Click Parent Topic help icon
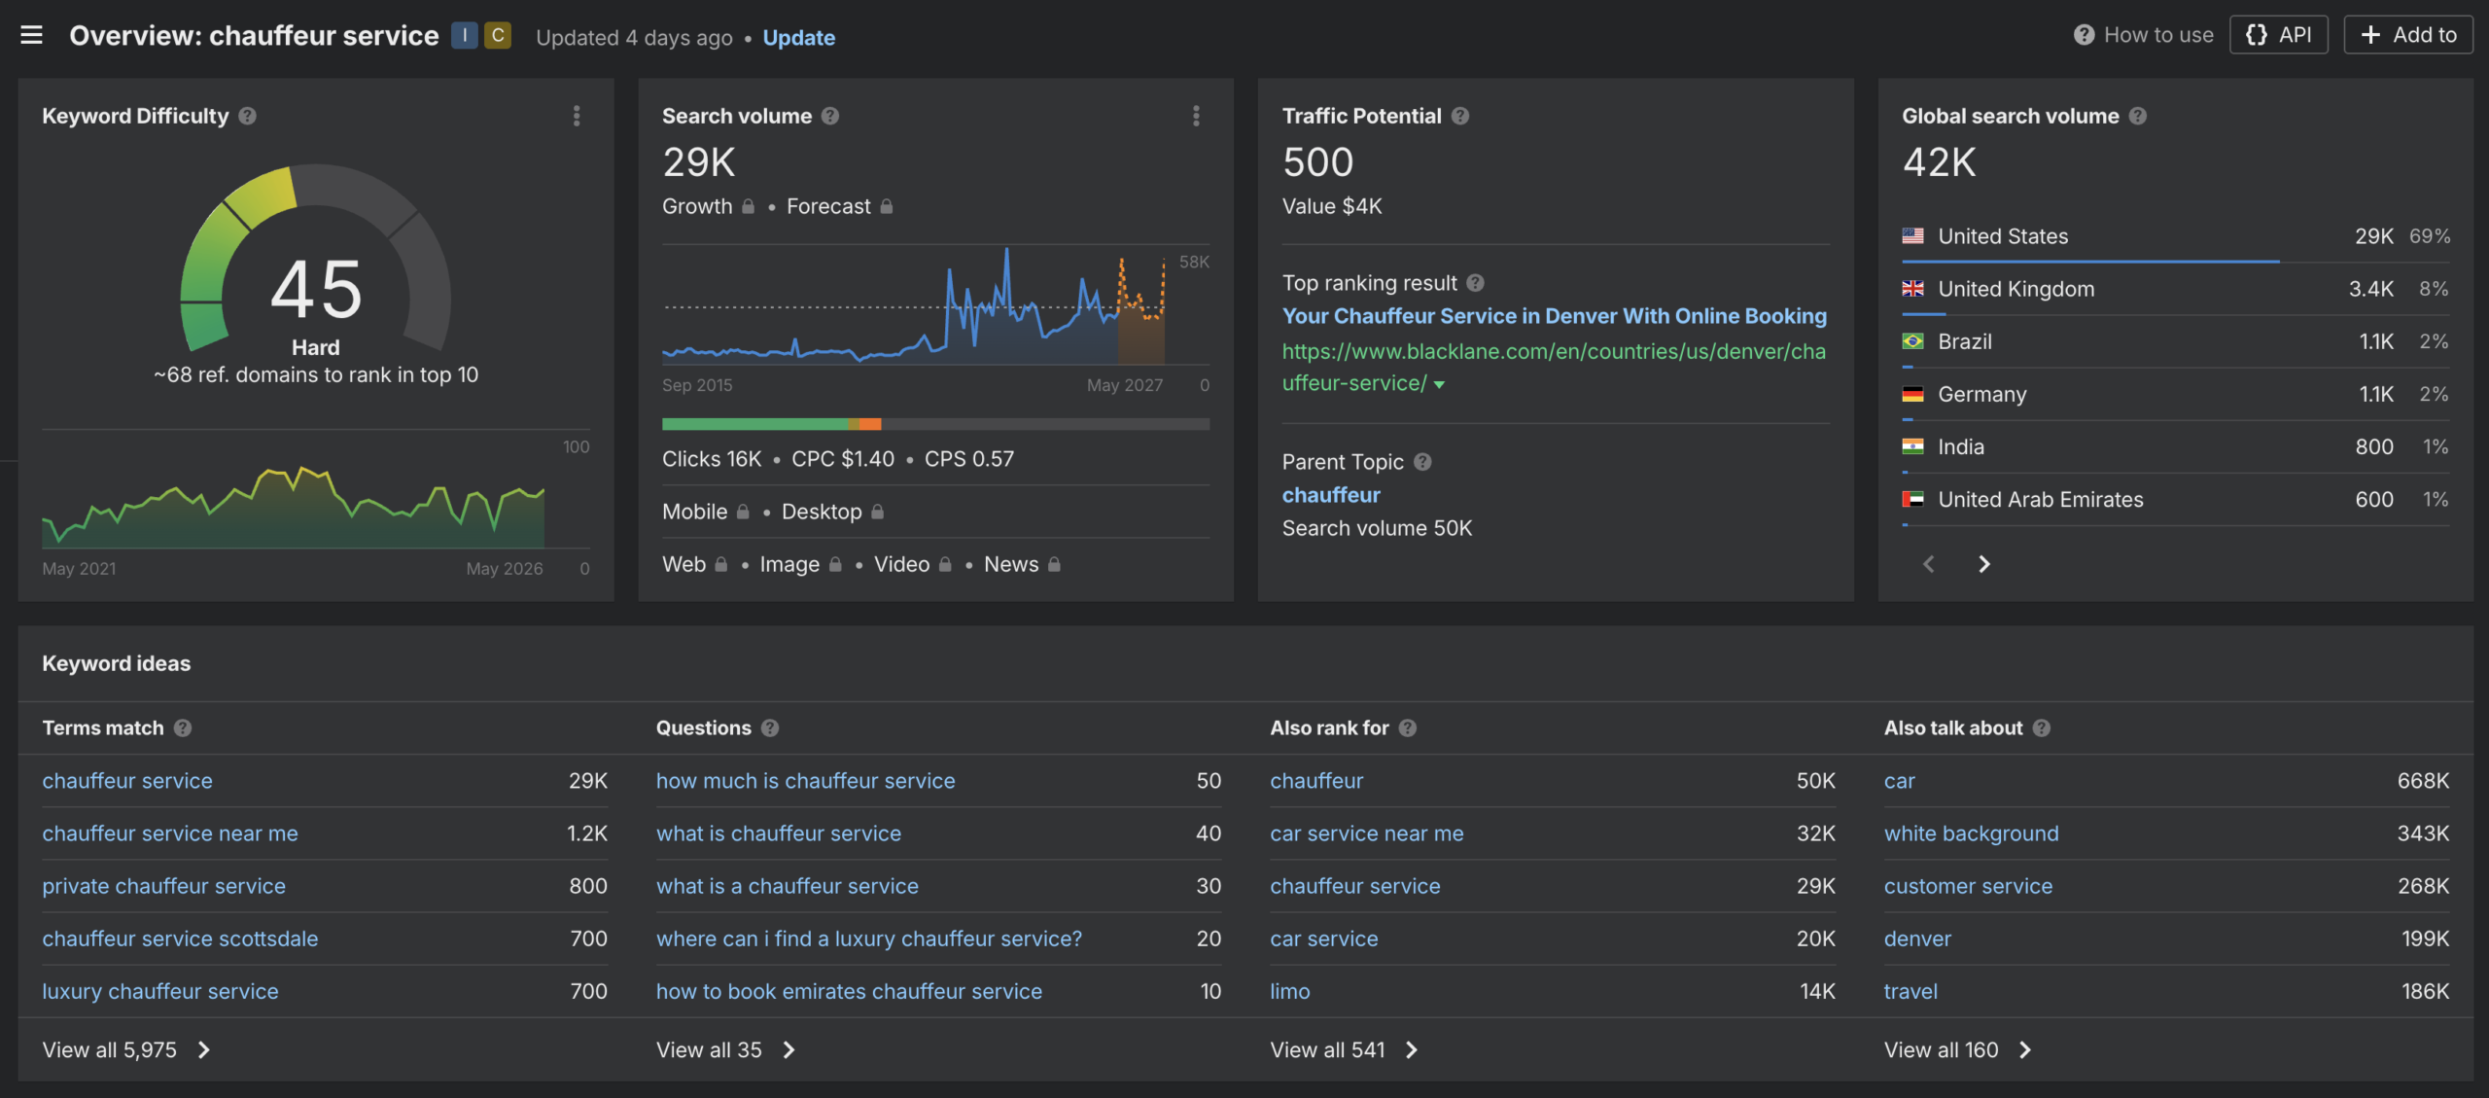The height and width of the screenshot is (1098, 2489). pyautogui.click(x=1422, y=462)
